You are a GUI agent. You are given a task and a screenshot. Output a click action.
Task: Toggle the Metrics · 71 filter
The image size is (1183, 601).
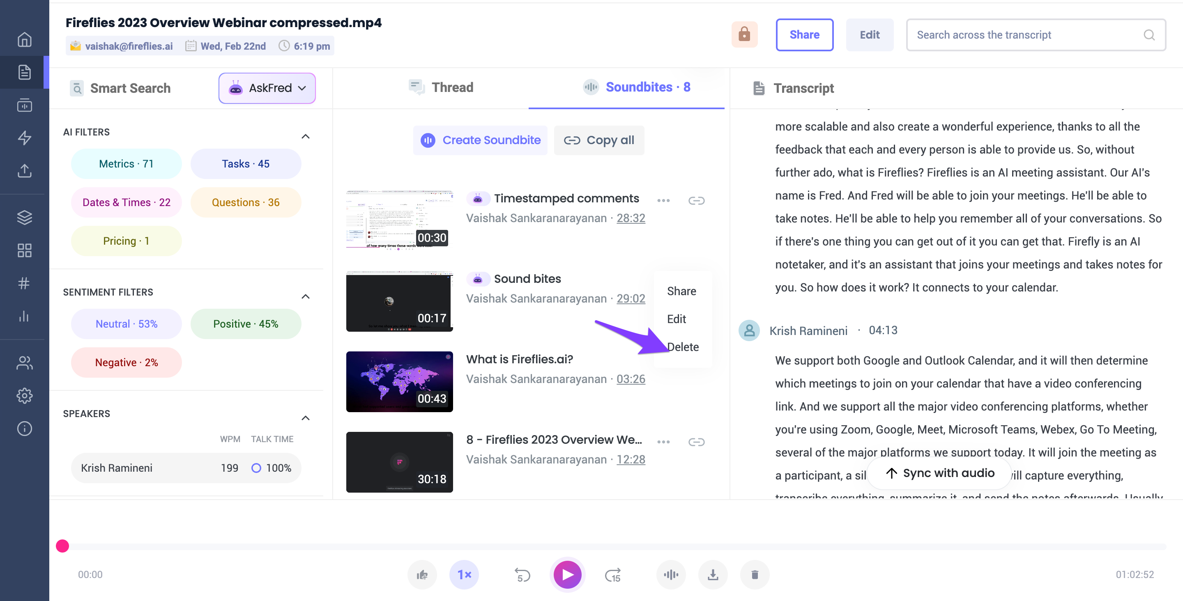pyautogui.click(x=126, y=164)
